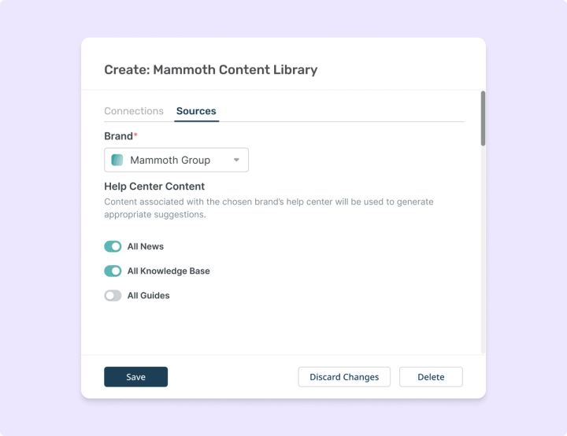The width and height of the screenshot is (567, 436).
Task: Click the All Knowledge Base label text
Action: 169,272
